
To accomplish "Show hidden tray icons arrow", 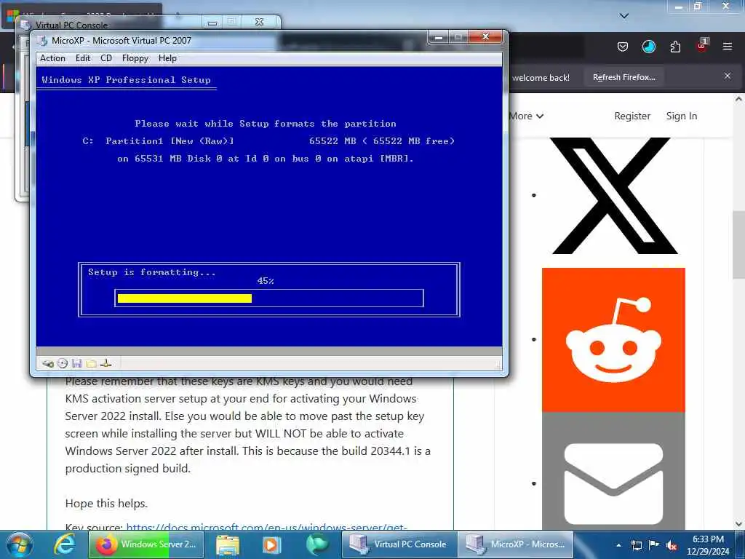I will pos(618,545).
